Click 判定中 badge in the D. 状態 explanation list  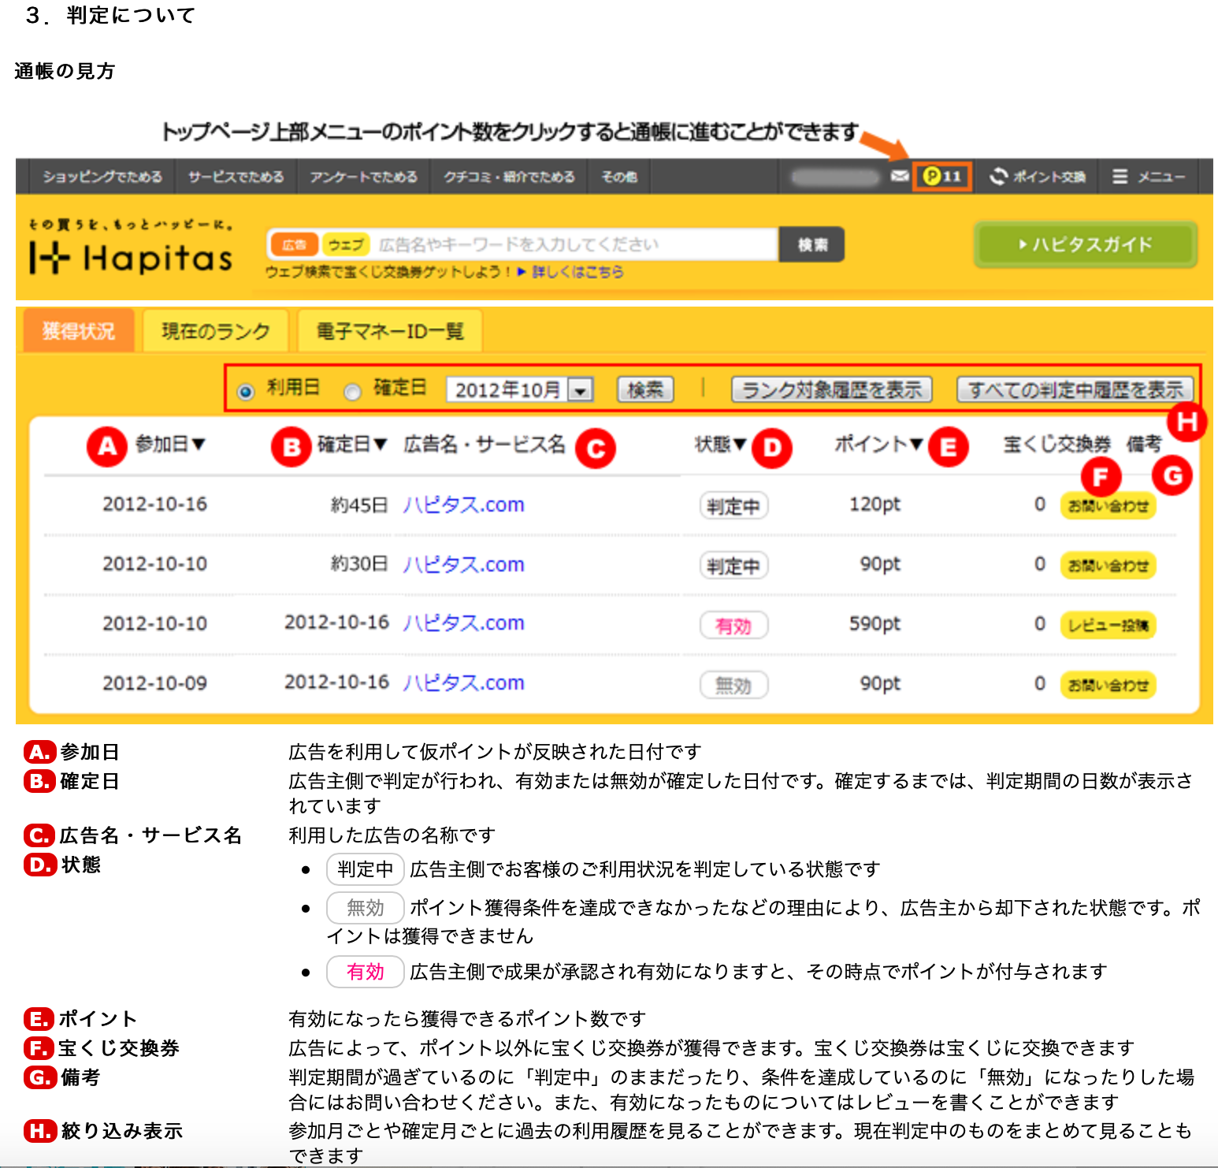(x=366, y=869)
